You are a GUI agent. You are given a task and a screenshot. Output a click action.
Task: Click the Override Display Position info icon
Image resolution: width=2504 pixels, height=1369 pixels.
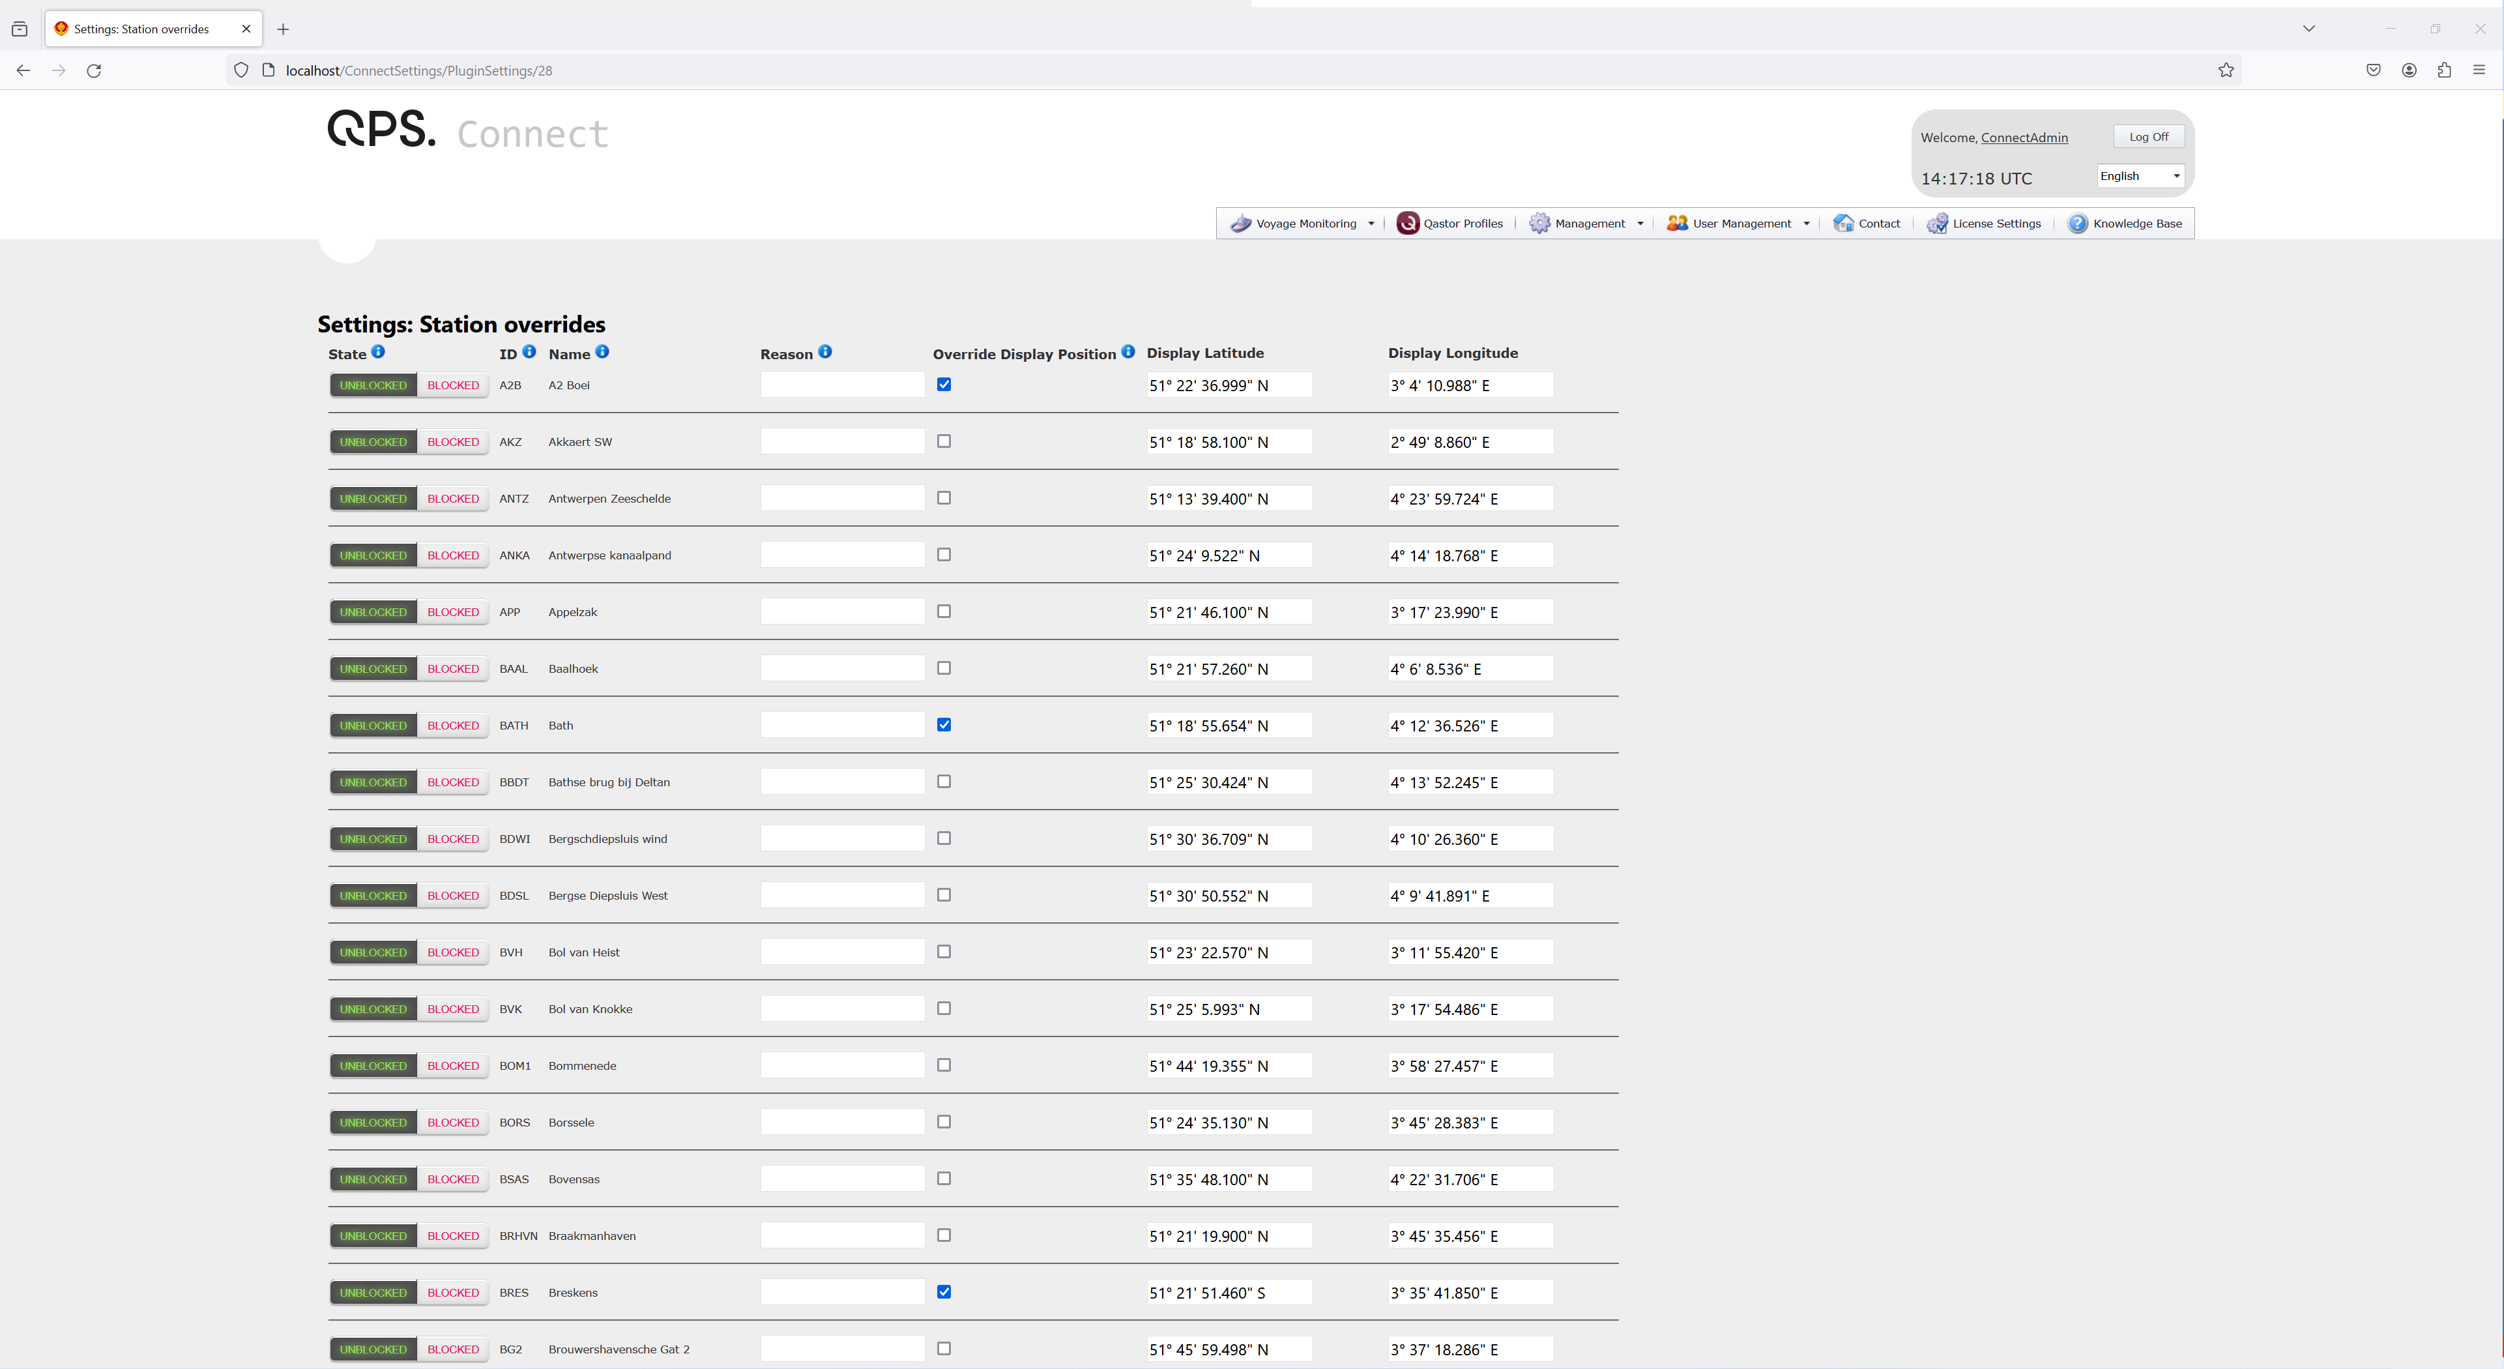[x=1128, y=352]
